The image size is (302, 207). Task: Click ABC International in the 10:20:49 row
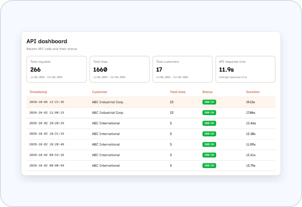(x=106, y=144)
